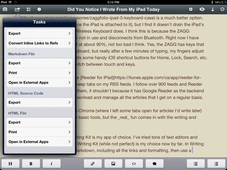Insert heading with H button
This screenshot has width=227, height=170.
[11, 164]
